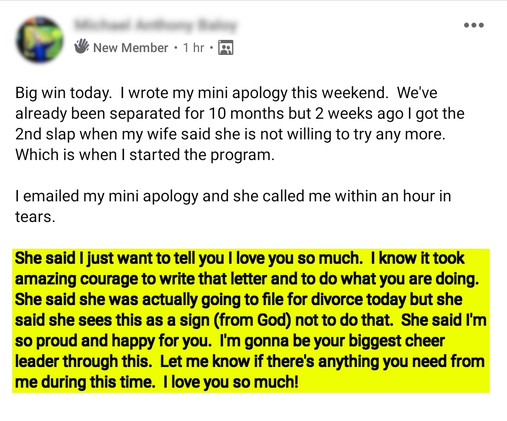Open the "1 hr" post timestamp
507x421 pixels.
[193, 48]
